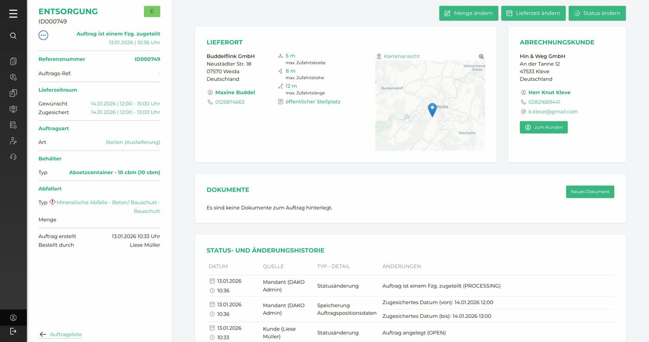Open the Kartenansicht link
This screenshot has width=649, height=342.
pyautogui.click(x=401, y=56)
